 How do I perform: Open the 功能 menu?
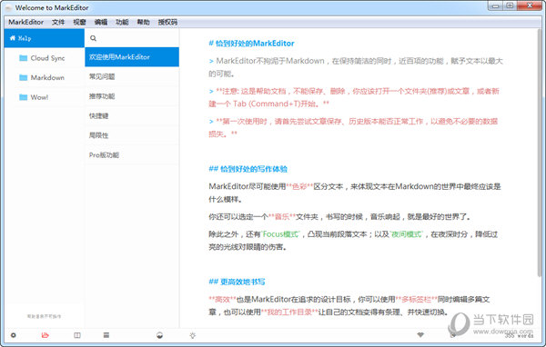122,22
